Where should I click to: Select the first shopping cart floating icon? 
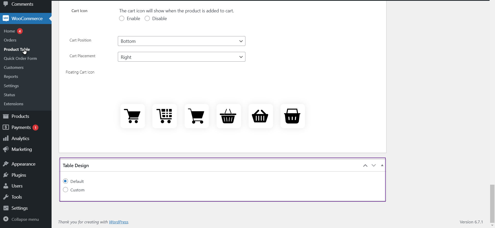(x=133, y=116)
